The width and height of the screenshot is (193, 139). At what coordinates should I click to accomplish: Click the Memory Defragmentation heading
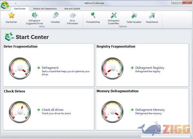pyautogui.click(x=117, y=91)
